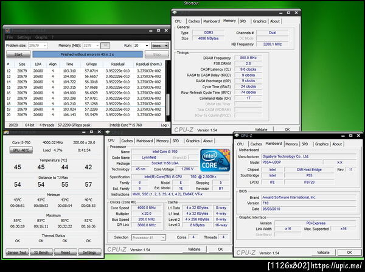Click the DRAM Frequency 800.0 MHz value
The width and height of the screenshot is (365, 272).
pyautogui.click(x=248, y=58)
